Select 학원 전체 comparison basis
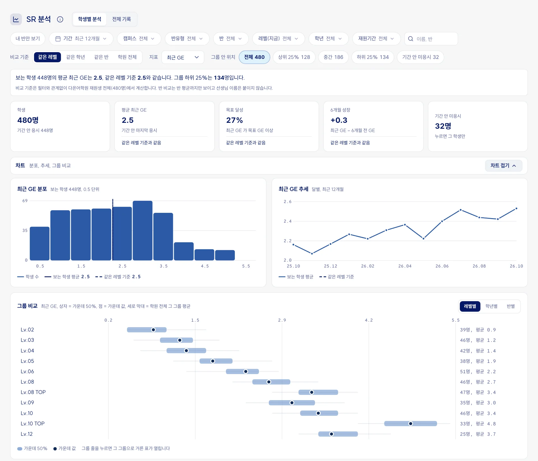Image resolution: width=538 pixels, height=461 pixels. 127,57
